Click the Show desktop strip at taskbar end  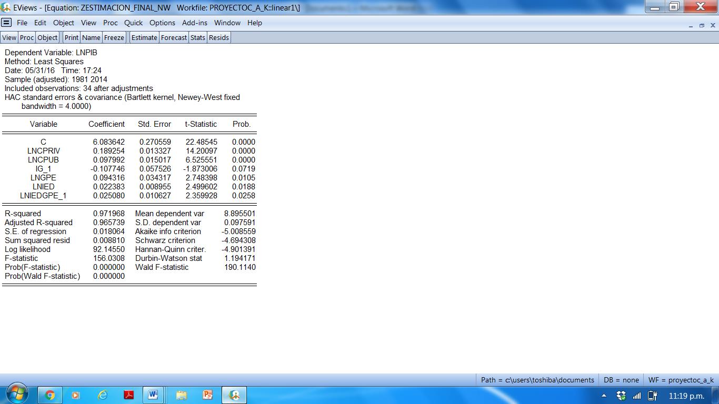[715, 395]
